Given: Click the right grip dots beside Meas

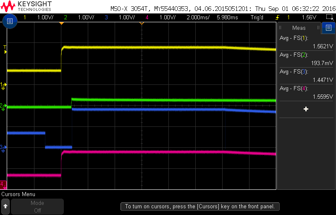Looking at the screenshot, I should click(318, 28).
